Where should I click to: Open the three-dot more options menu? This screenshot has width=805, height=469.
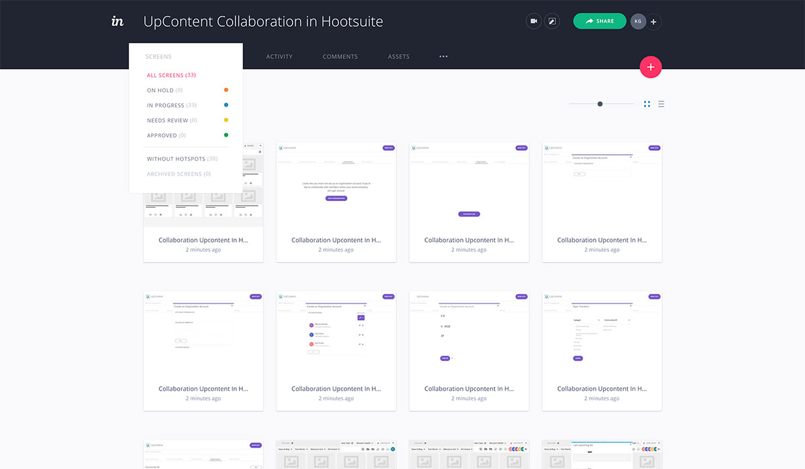[443, 57]
